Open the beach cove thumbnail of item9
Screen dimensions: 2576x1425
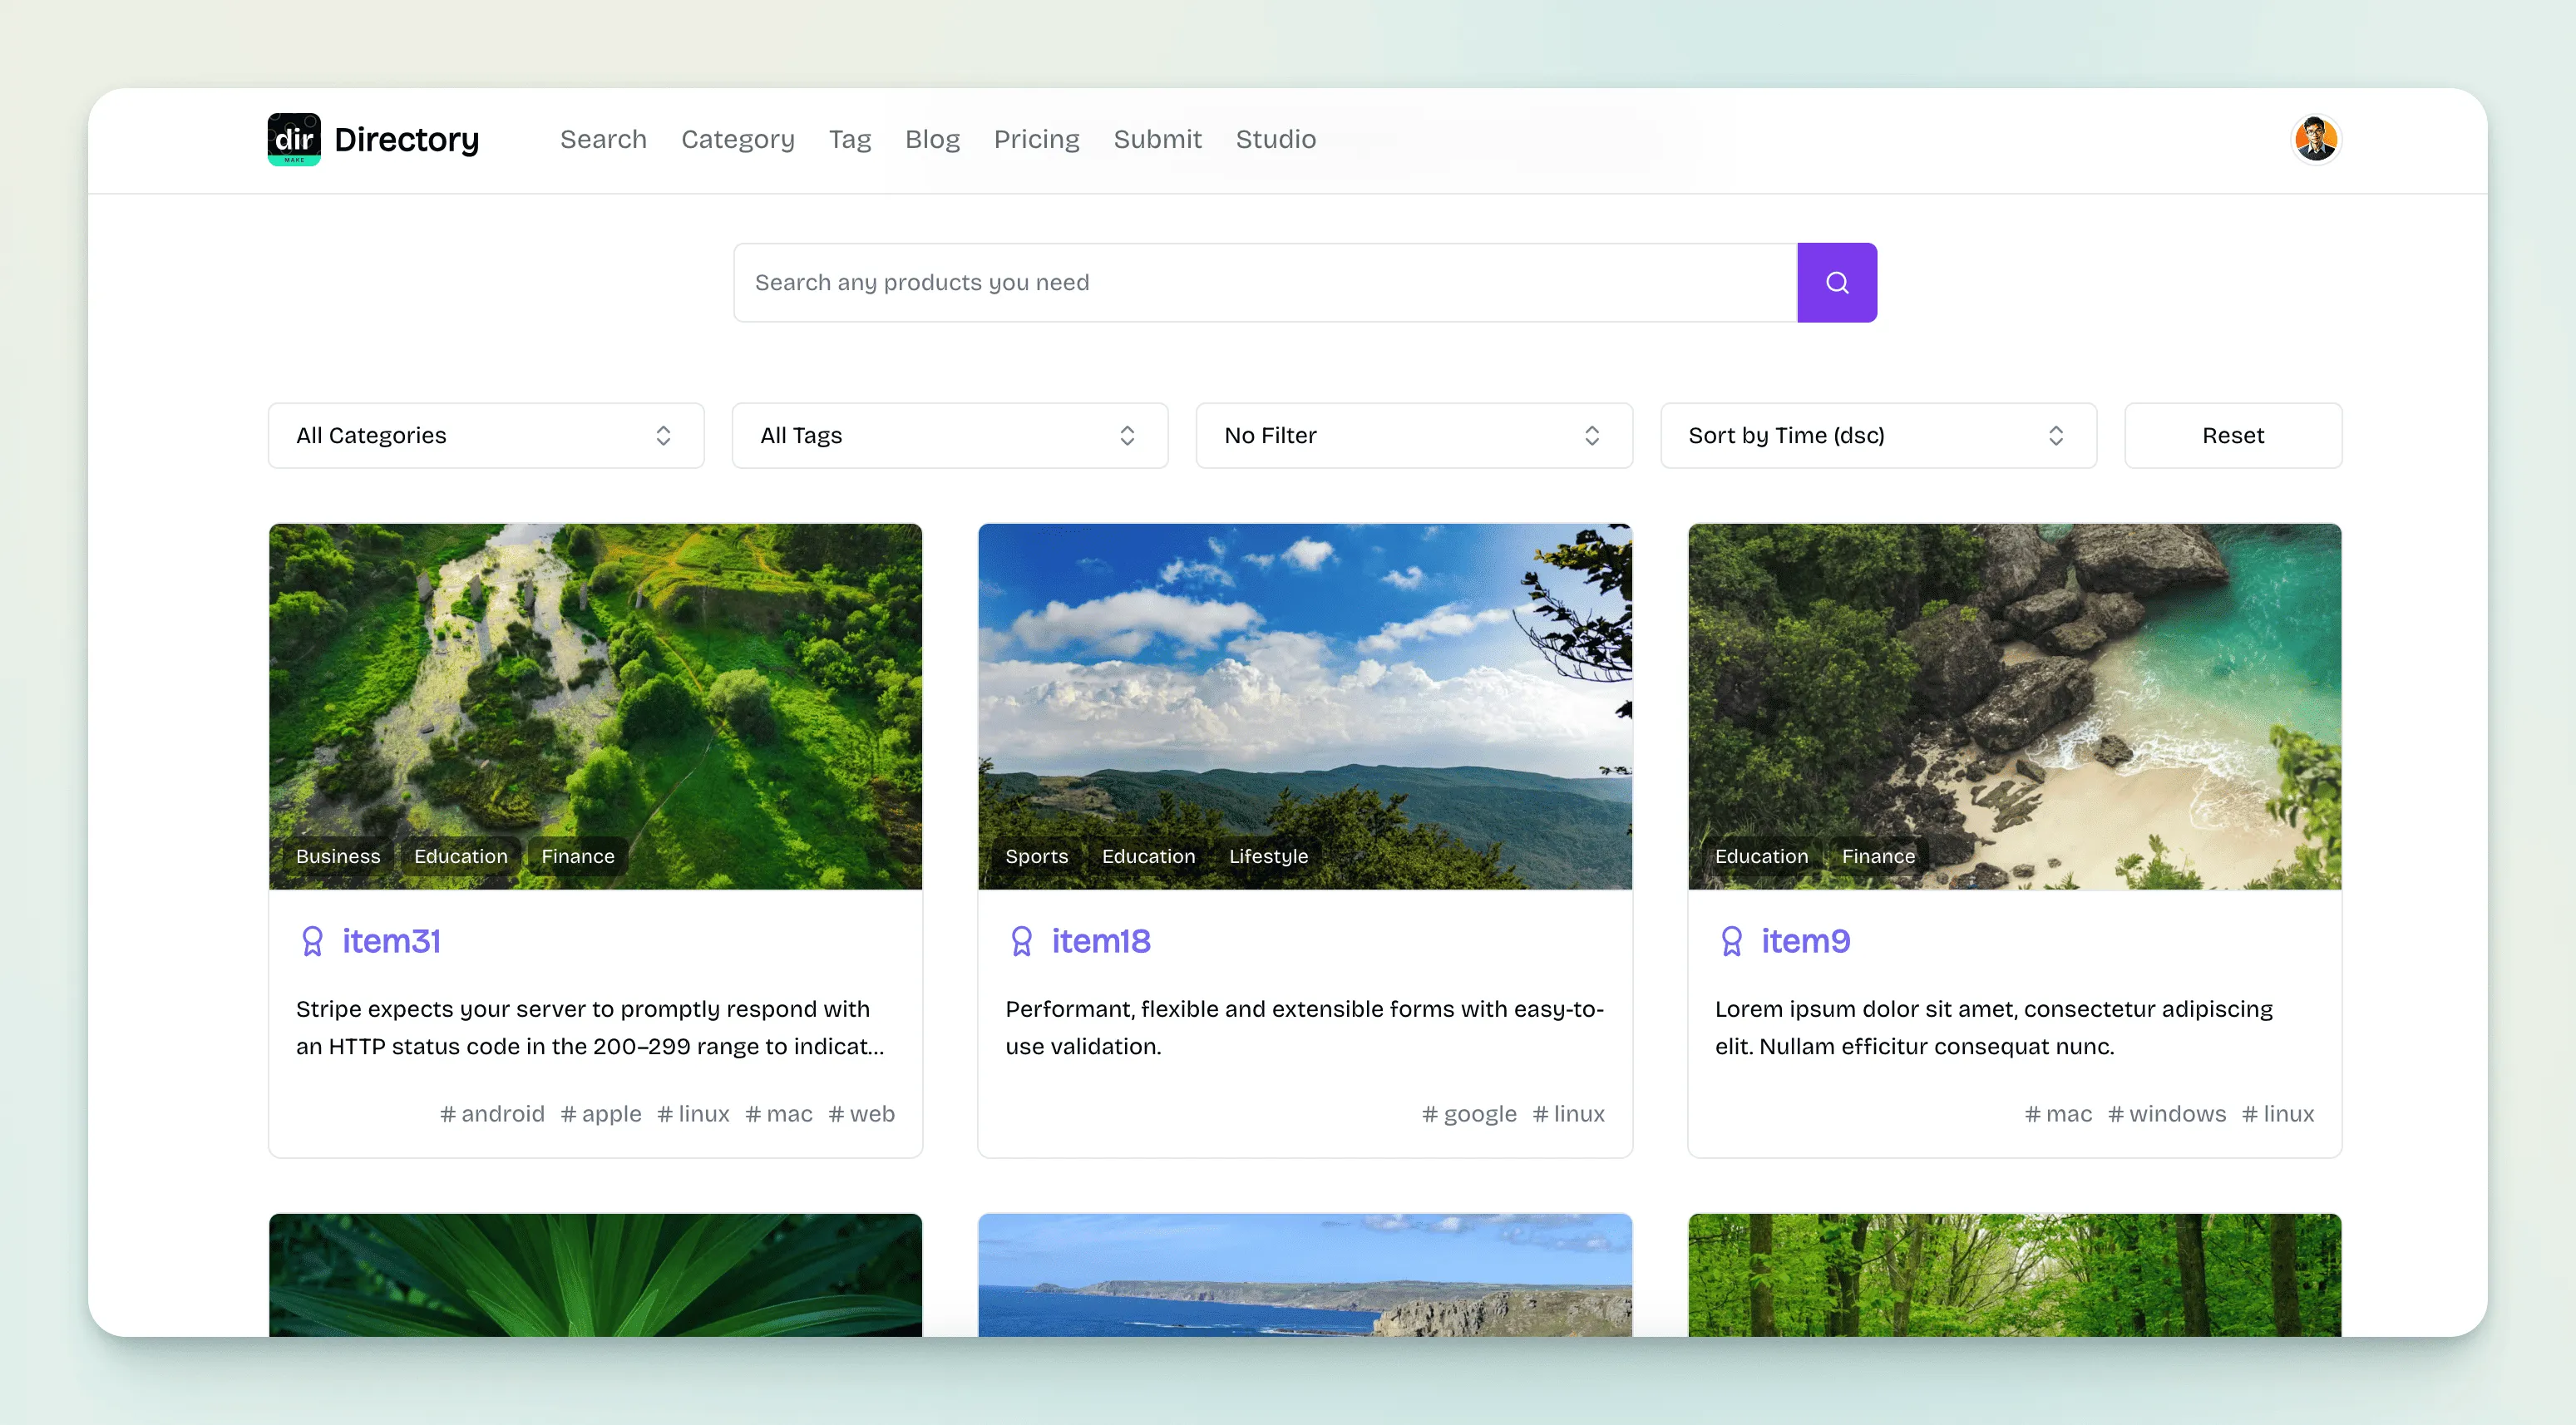pos(2014,680)
